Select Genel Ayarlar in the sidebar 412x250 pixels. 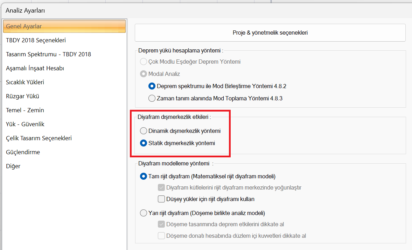(24, 27)
